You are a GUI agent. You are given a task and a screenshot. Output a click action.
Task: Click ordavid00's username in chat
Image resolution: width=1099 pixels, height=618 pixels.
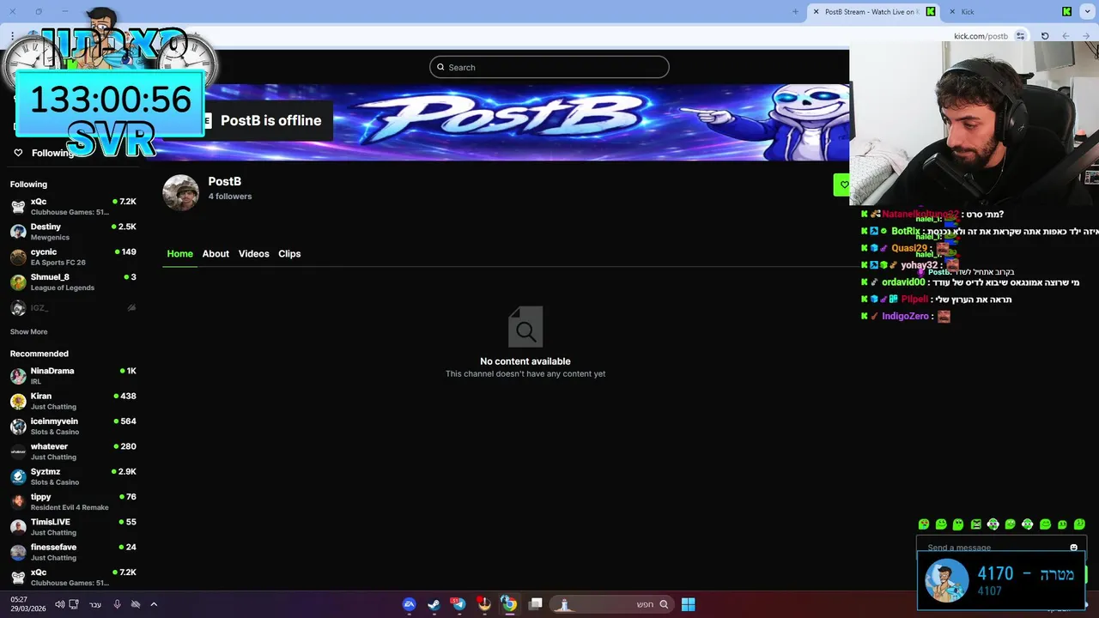click(903, 282)
